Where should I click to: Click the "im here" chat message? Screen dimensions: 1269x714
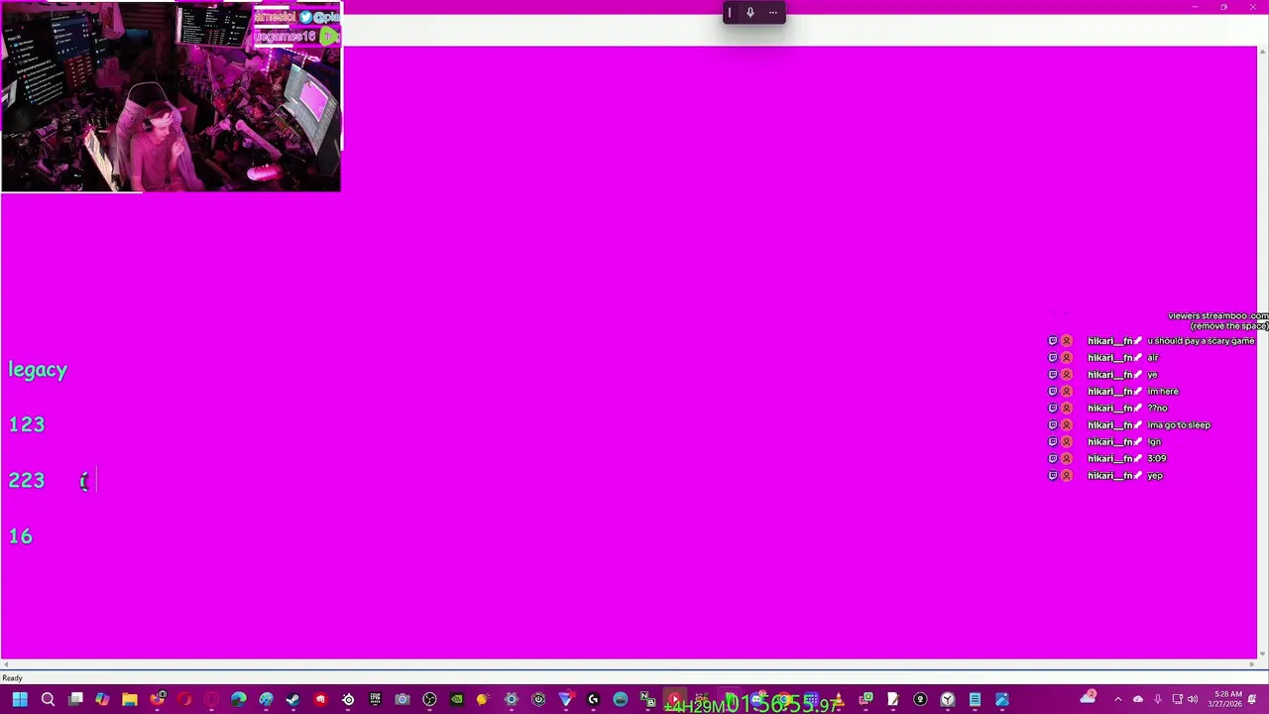point(1163,392)
